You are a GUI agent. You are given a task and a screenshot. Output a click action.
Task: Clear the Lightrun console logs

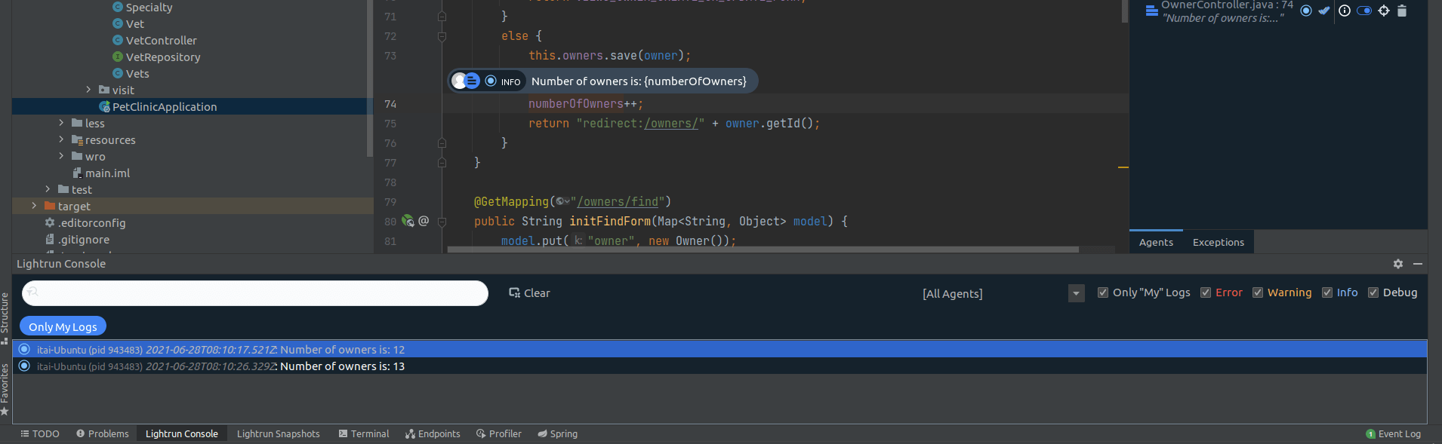pos(529,293)
